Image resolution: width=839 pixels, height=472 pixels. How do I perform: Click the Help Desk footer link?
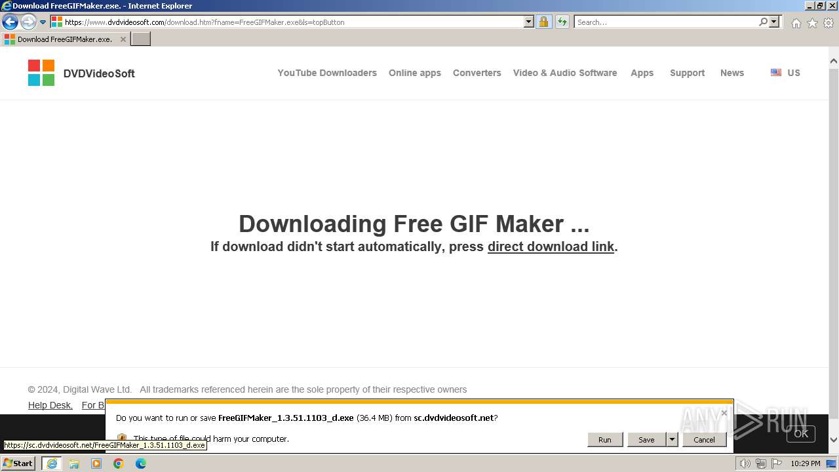point(50,405)
